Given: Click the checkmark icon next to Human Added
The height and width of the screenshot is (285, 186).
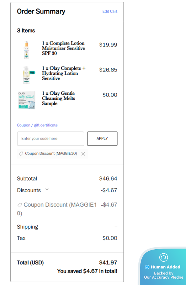Looking at the screenshot, I should tap(147, 267).
